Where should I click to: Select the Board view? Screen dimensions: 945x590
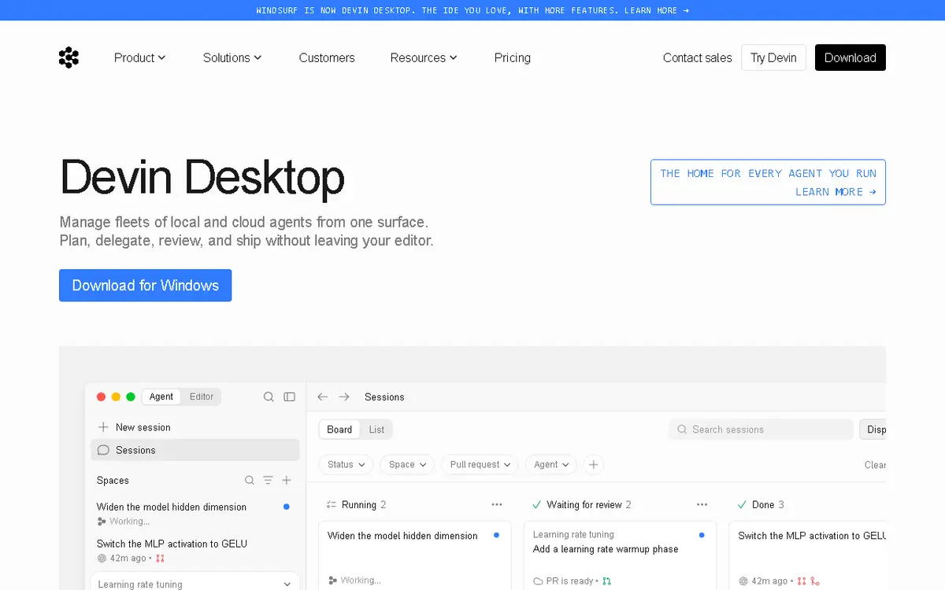tap(339, 430)
